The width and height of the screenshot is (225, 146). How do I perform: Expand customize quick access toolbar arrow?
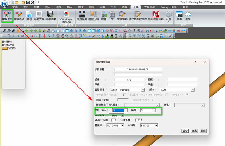[x=38, y=2]
